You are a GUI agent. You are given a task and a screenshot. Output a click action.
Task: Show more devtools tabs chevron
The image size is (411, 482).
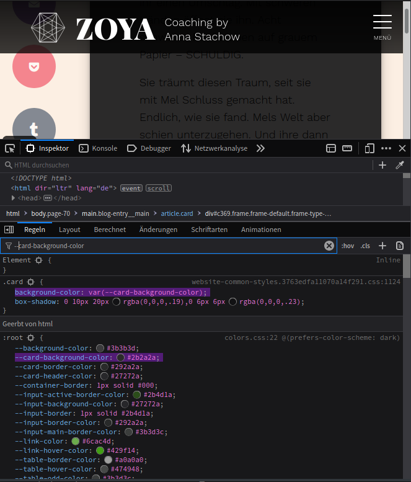[260, 148]
